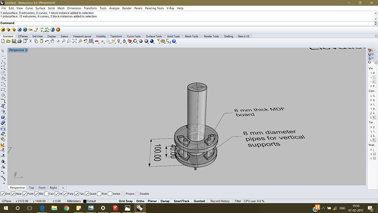Screen dimensions: 378x213
Task: Enable the Cen object snap checkbox
Action: coord(46,194)
